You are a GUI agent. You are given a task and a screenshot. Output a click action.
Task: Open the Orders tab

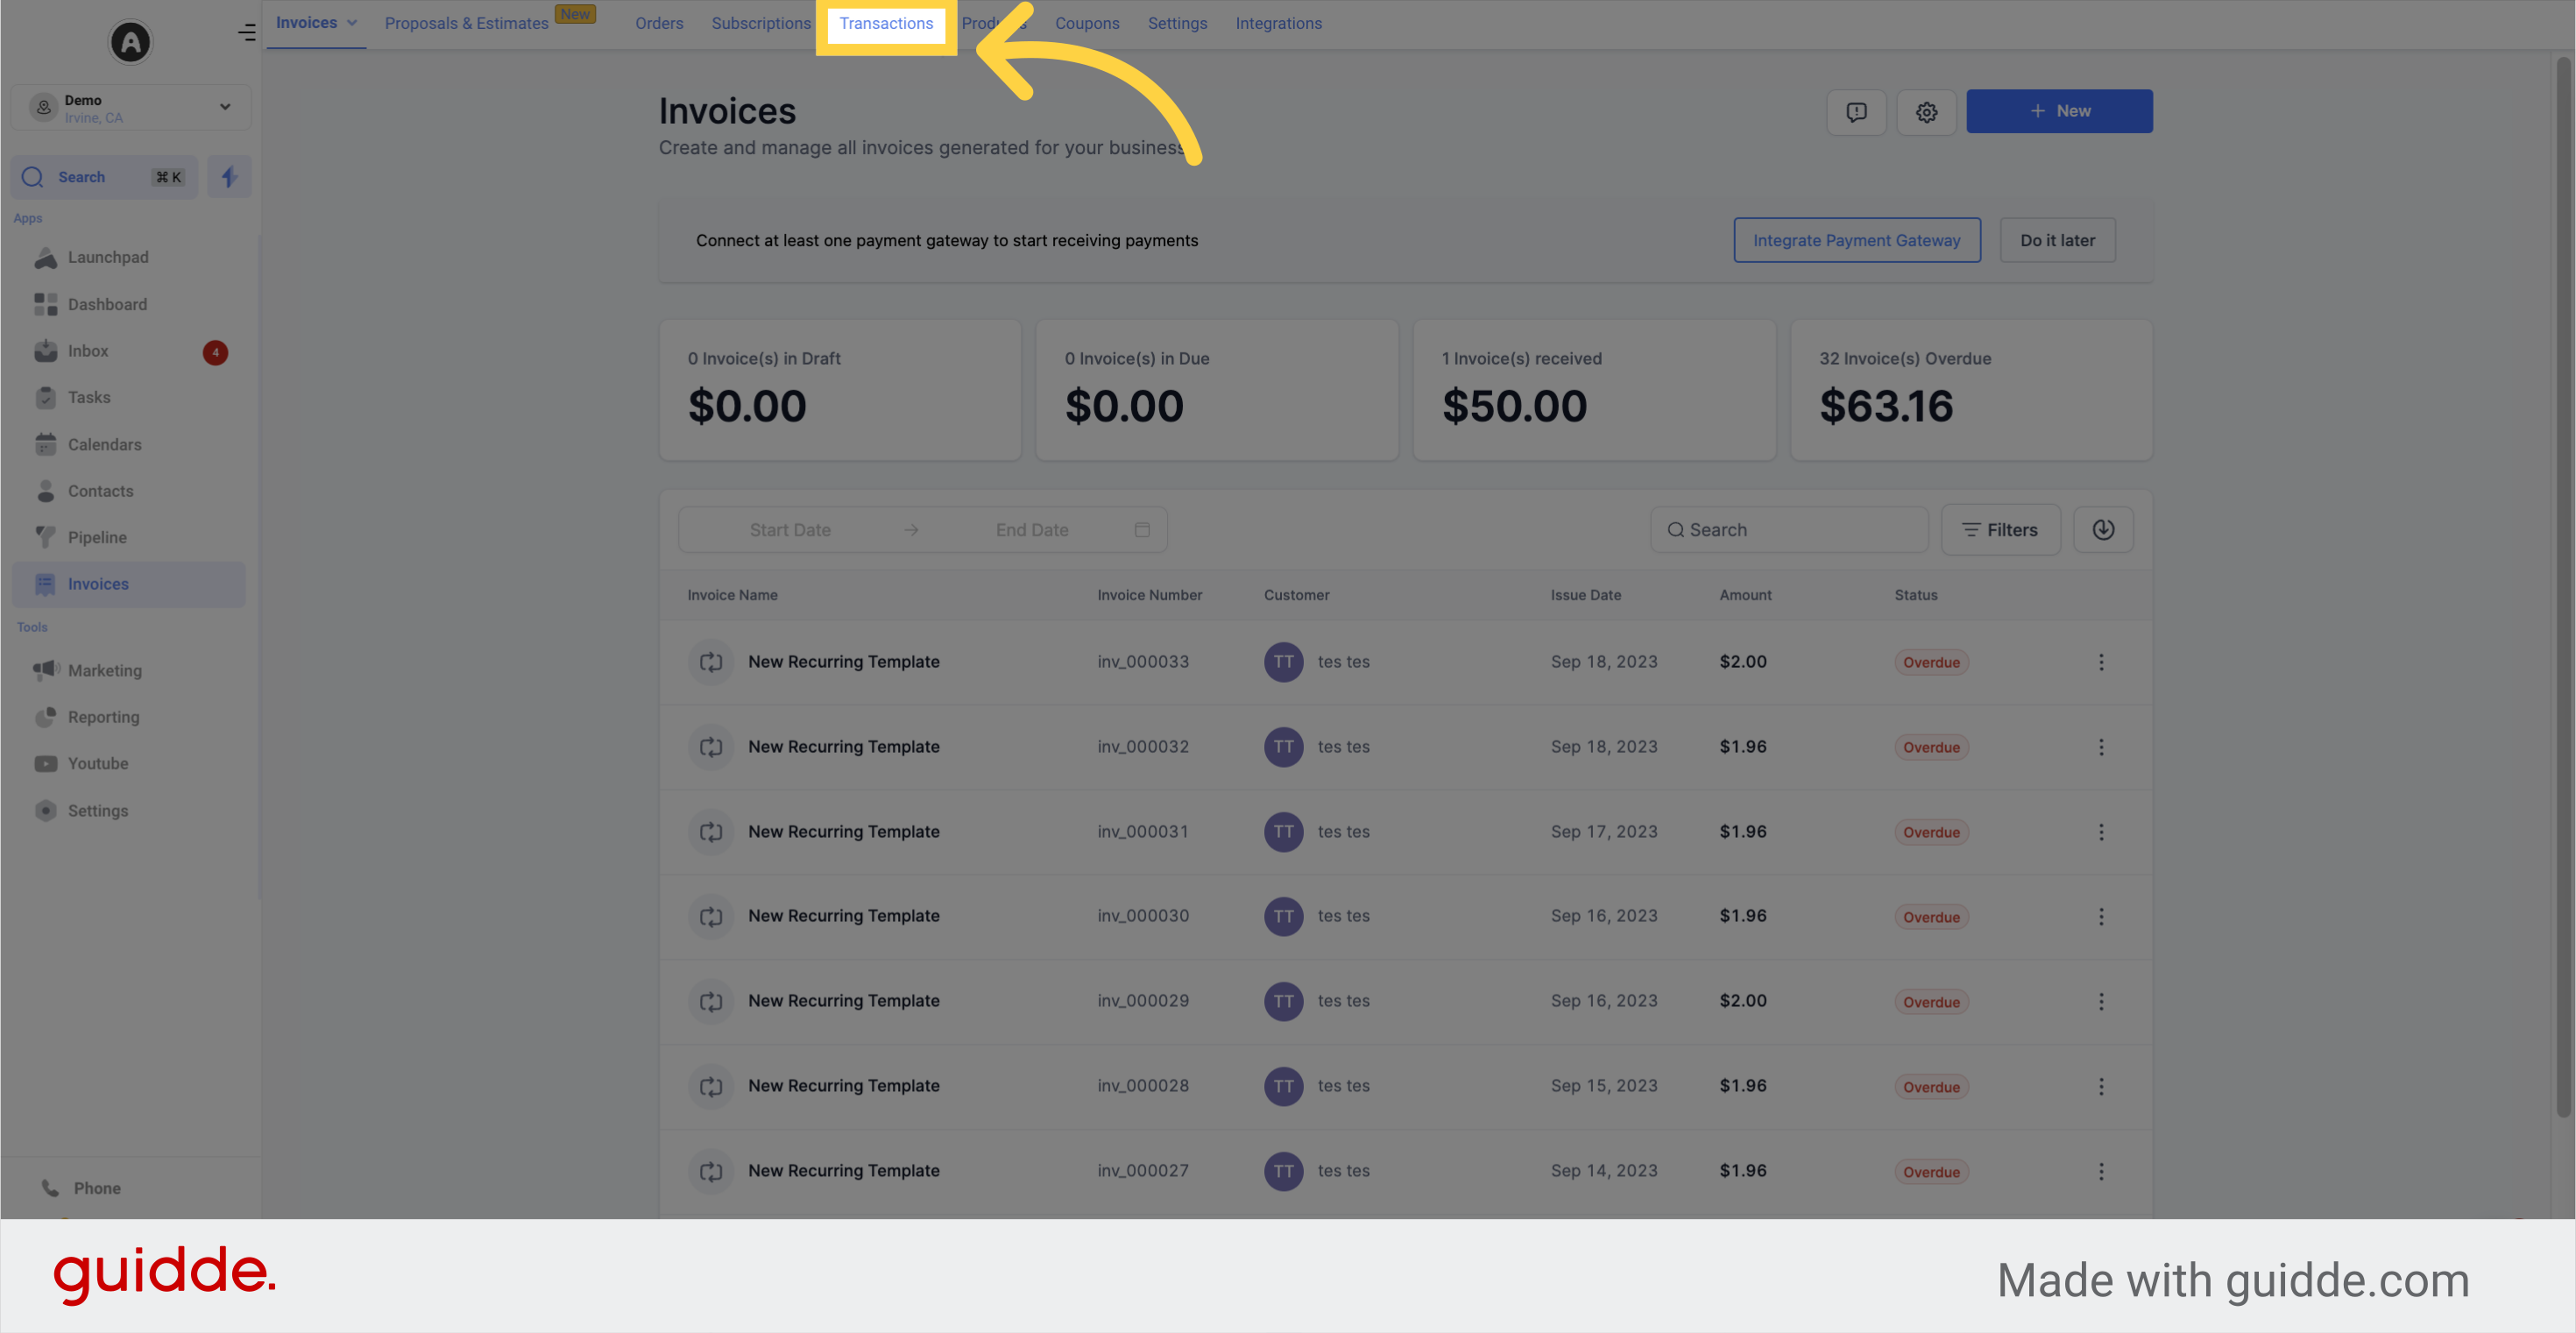[659, 23]
